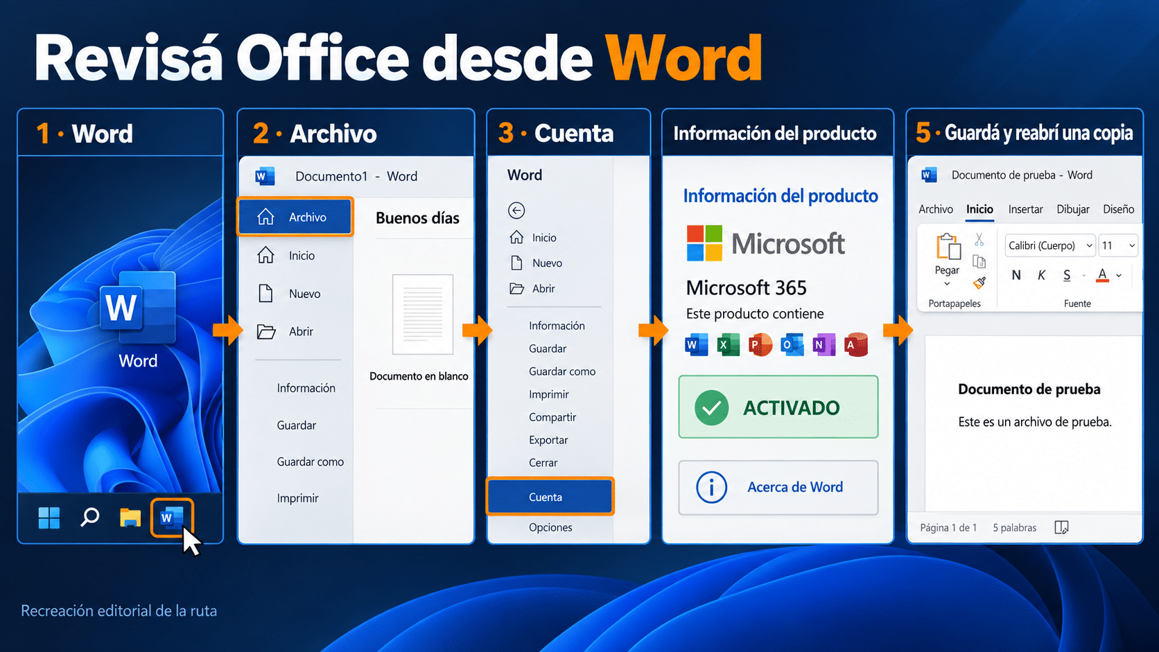
Task: Choose Guardar como in the Cuenta panel menu
Action: 562,371
